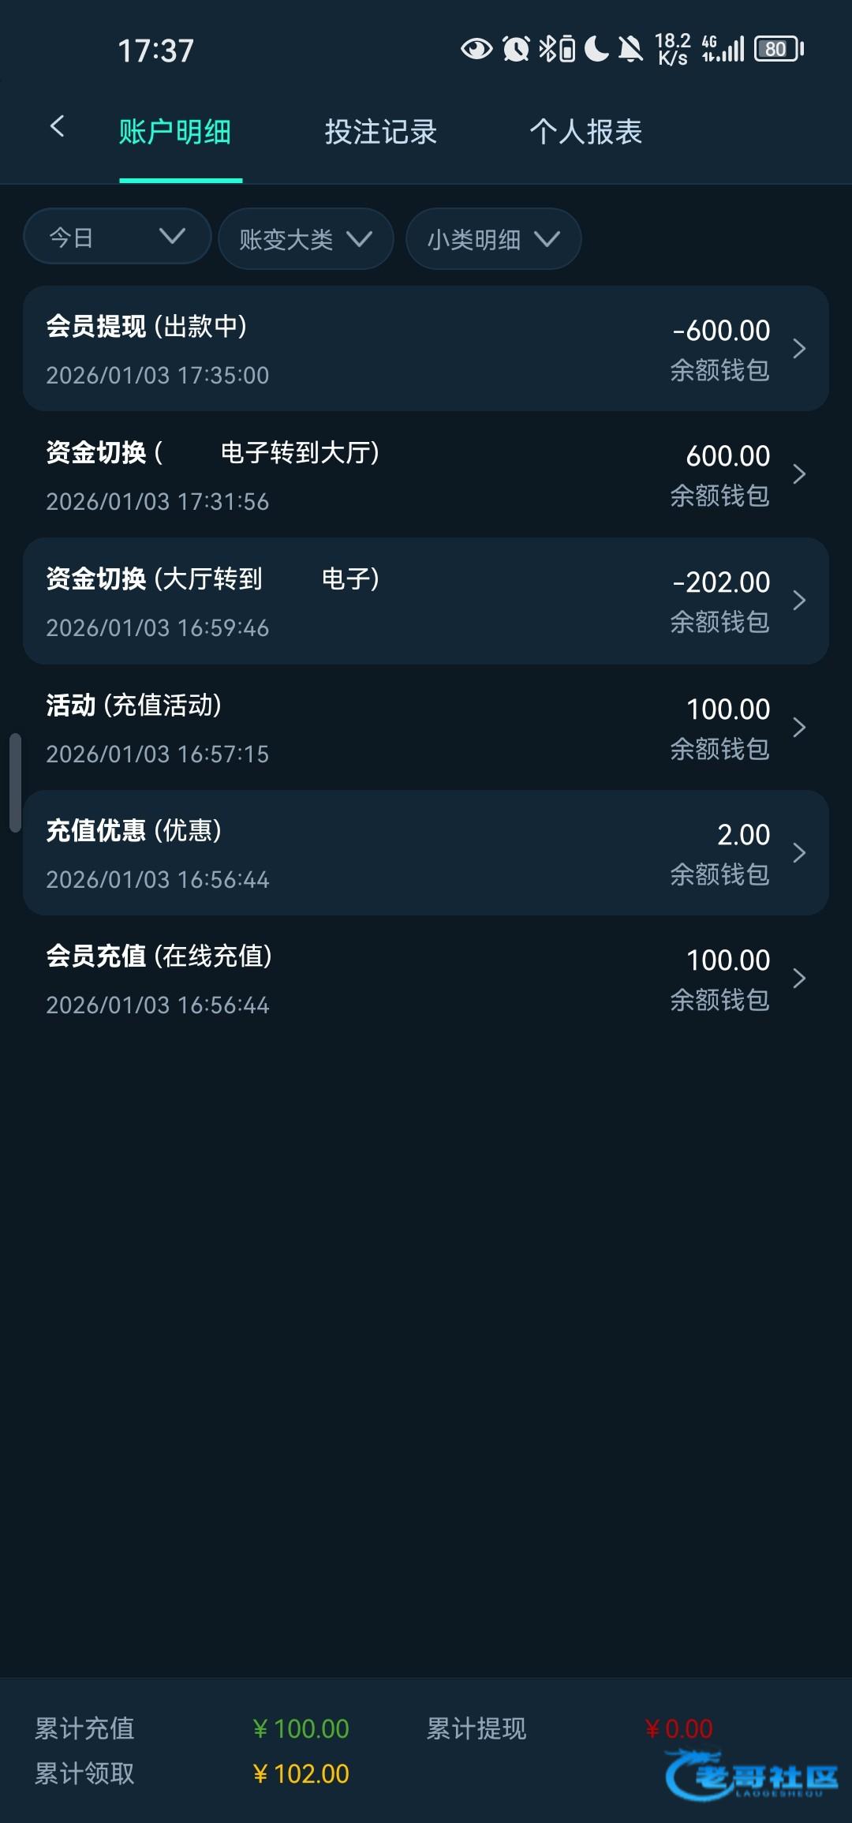This screenshot has height=1823, width=852.
Task: Expand the 小类明细 subcategory dropdown
Action: (x=493, y=239)
